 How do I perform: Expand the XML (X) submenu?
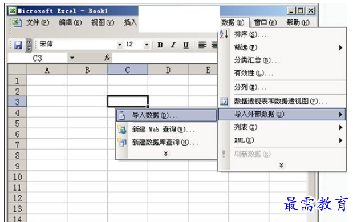[x=340, y=140]
